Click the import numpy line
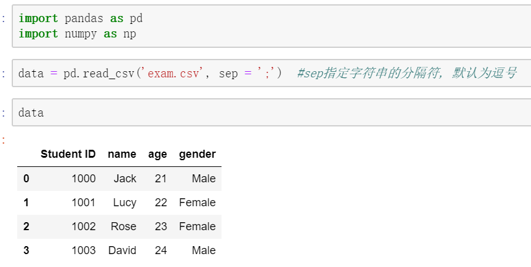531x267 pixels. [x=77, y=34]
